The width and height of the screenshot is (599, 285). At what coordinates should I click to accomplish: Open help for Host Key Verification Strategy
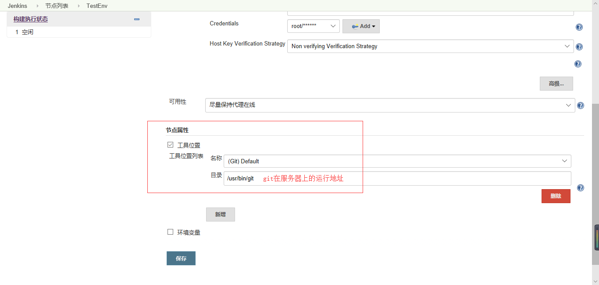coord(579,47)
